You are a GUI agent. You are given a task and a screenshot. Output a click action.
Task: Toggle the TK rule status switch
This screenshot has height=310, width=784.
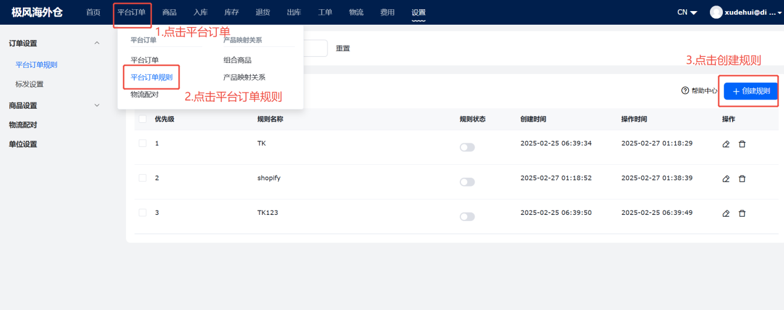(467, 148)
